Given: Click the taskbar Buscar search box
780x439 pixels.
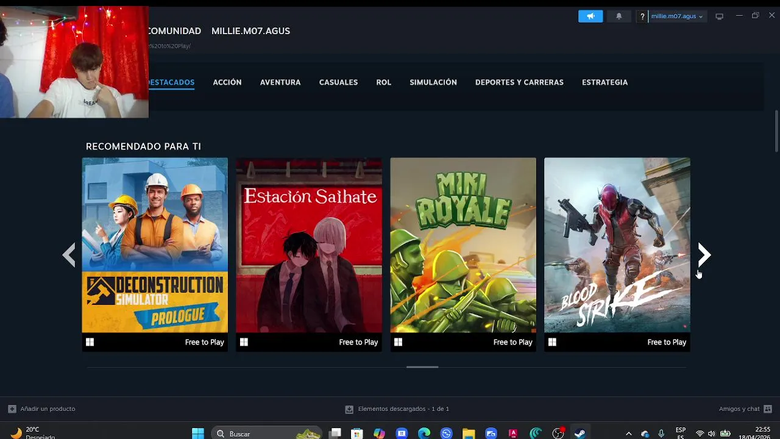Looking at the screenshot, I should pyautogui.click(x=267, y=434).
